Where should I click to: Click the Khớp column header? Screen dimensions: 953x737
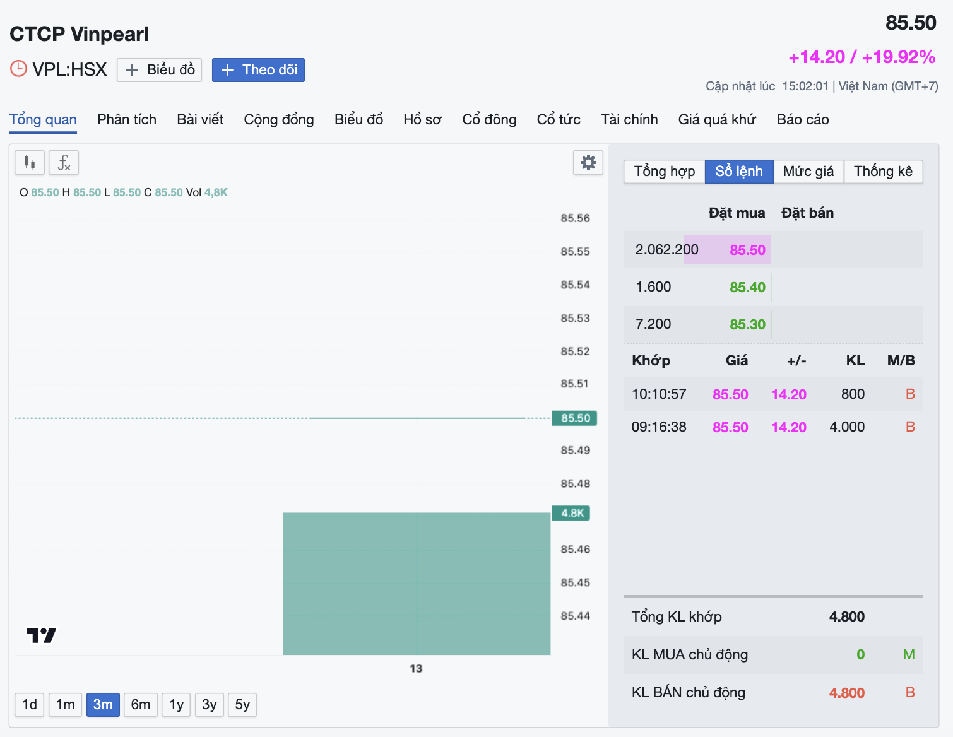(651, 361)
